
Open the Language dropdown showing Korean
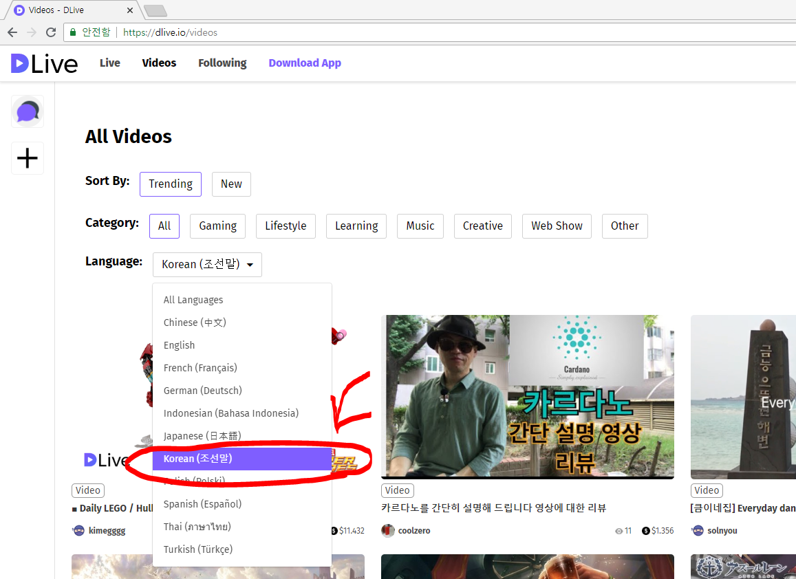coord(207,265)
